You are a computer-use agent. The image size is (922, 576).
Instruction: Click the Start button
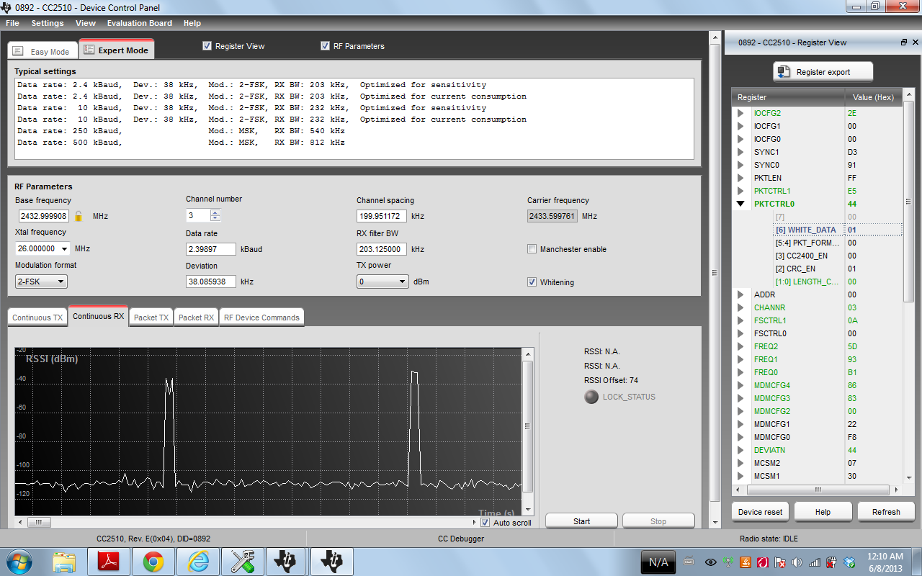click(x=581, y=521)
